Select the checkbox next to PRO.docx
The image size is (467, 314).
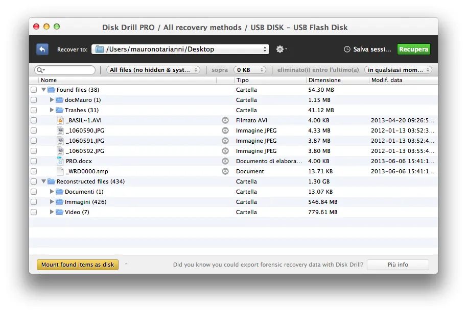[x=34, y=161]
